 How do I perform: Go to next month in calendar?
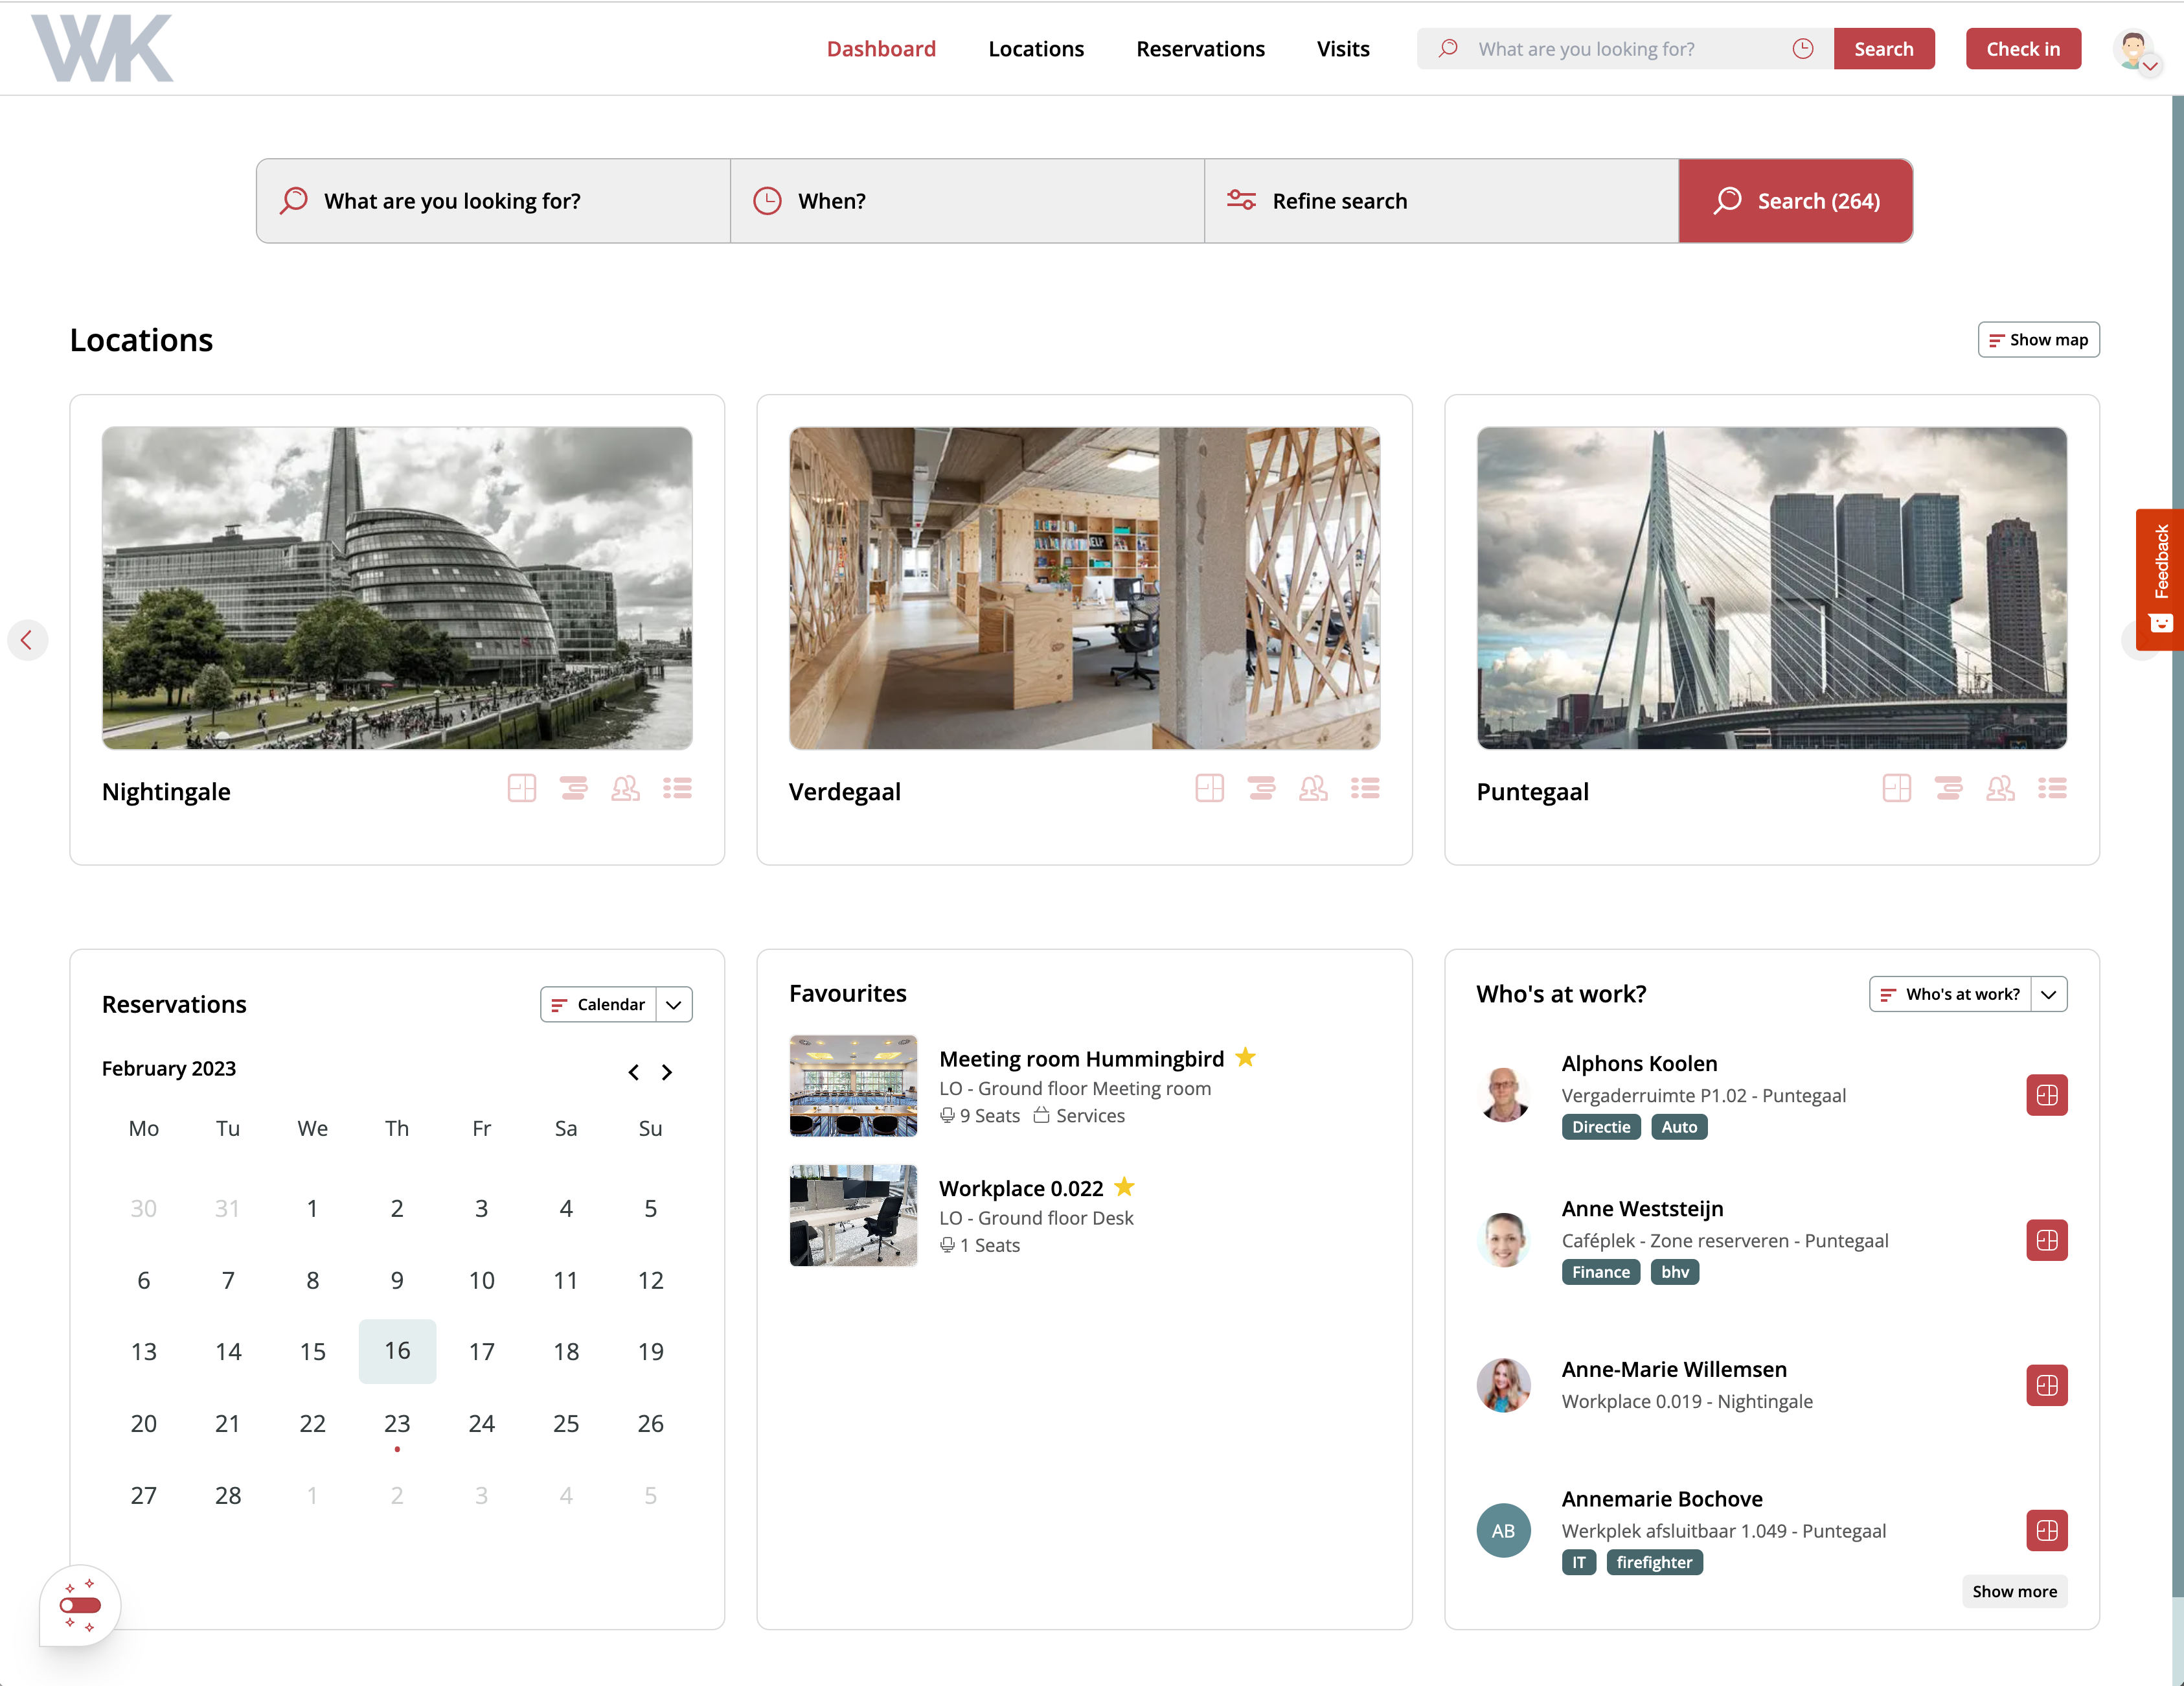point(667,1072)
